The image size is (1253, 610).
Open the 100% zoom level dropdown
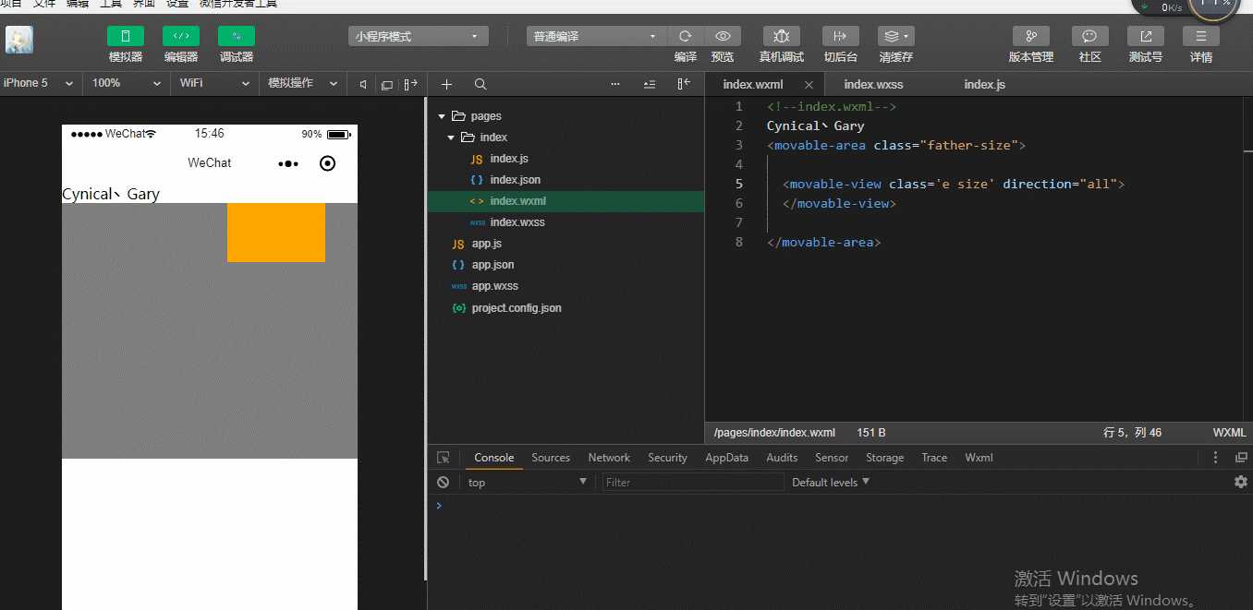click(127, 83)
